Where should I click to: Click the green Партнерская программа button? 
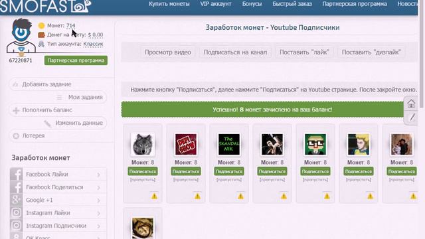tap(76, 60)
